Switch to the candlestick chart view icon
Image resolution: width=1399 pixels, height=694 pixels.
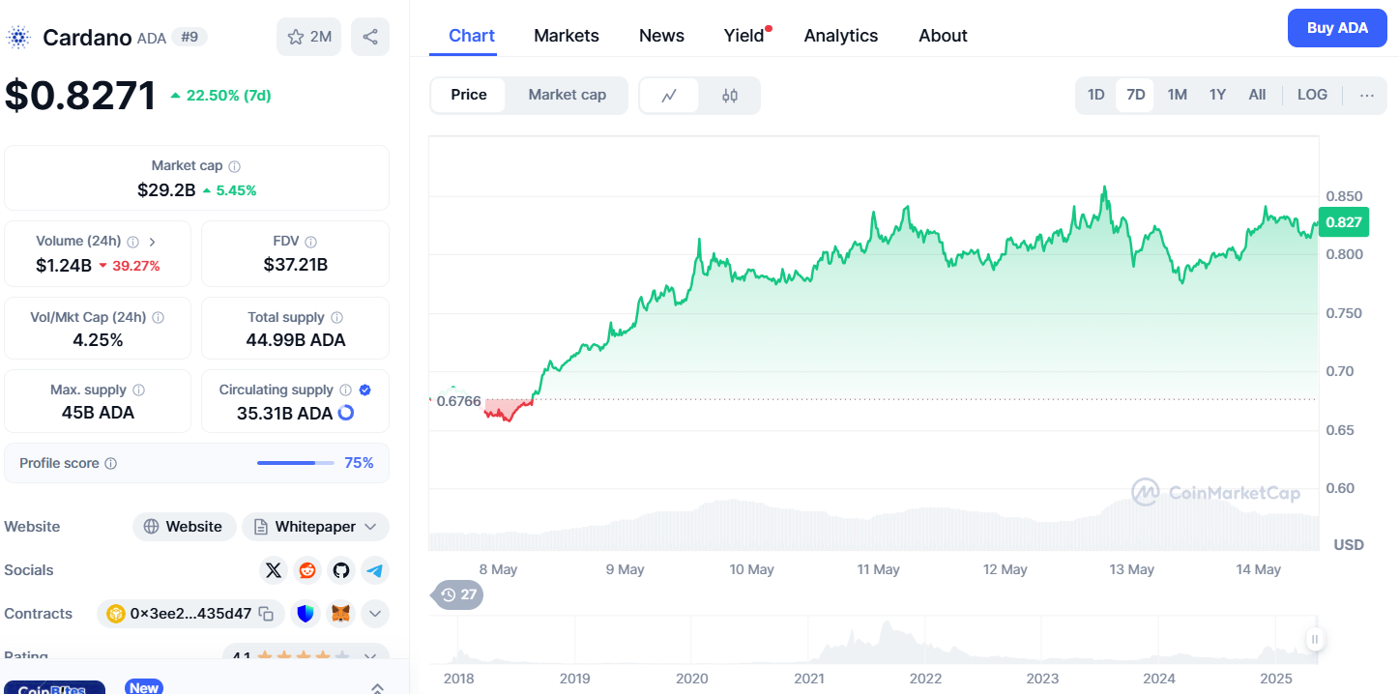coord(730,95)
